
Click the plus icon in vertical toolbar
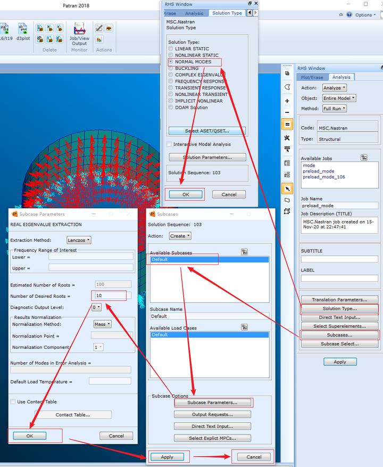(287, 101)
